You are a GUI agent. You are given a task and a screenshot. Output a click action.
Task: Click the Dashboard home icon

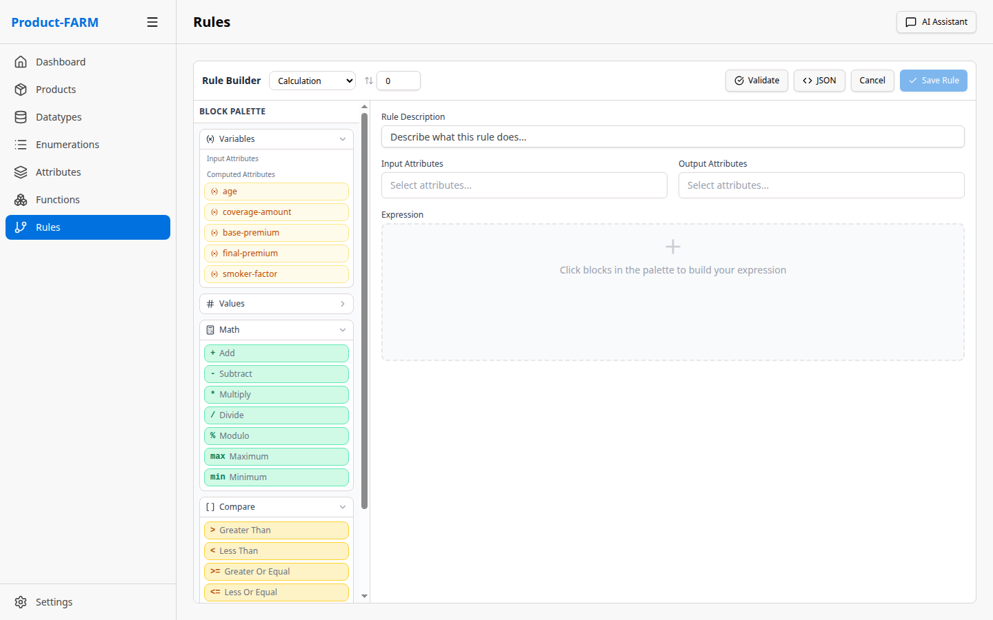21,62
